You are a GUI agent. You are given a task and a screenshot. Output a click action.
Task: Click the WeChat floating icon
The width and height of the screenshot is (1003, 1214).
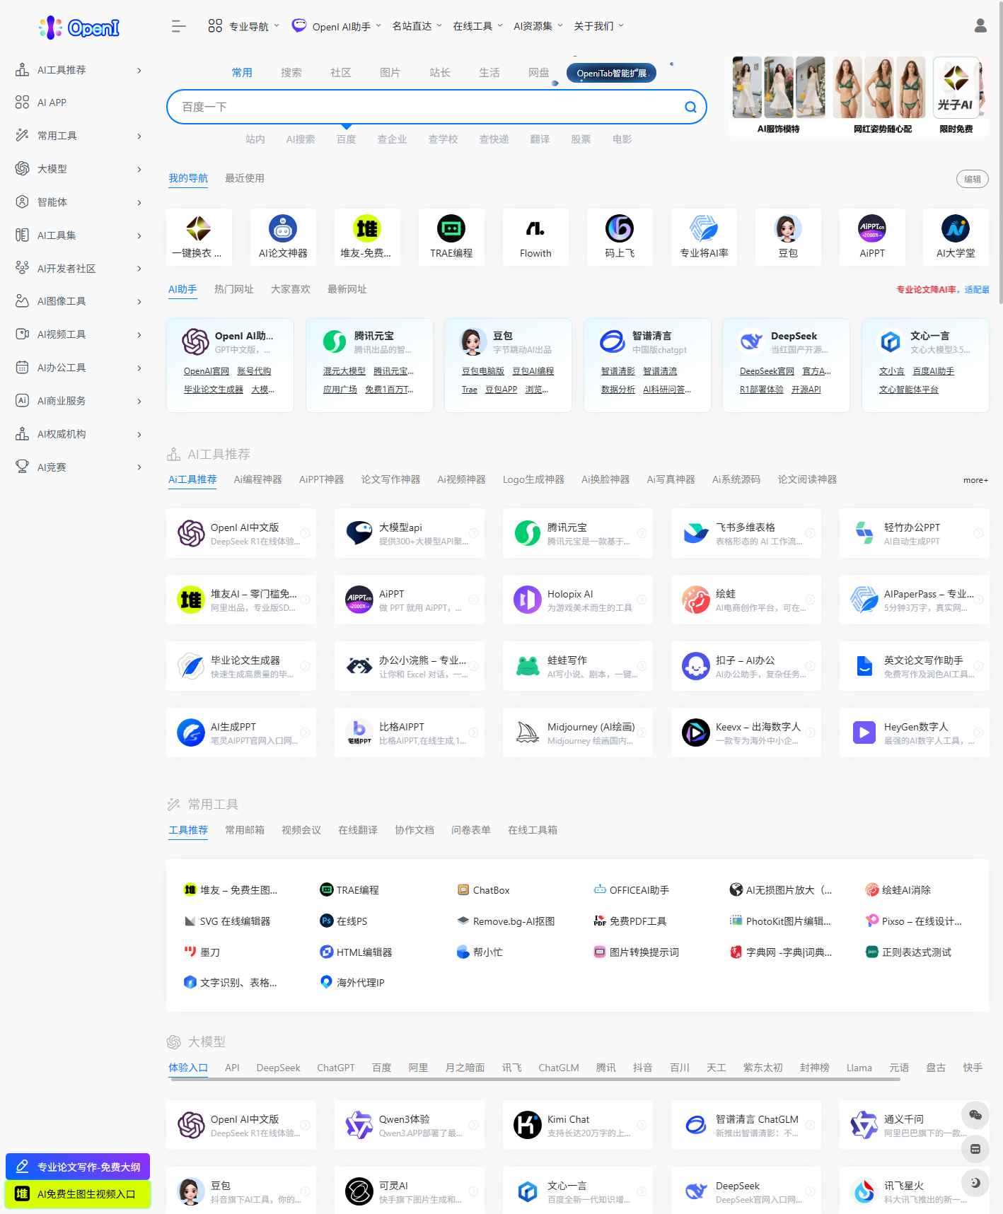tap(975, 1115)
